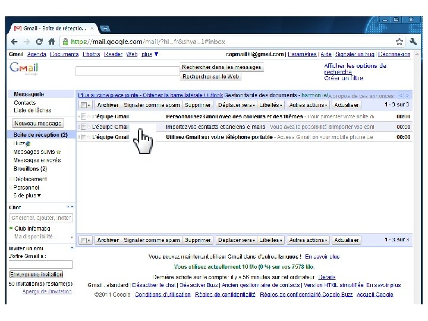Show previous ad with left arrow

(x=401, y=96)
